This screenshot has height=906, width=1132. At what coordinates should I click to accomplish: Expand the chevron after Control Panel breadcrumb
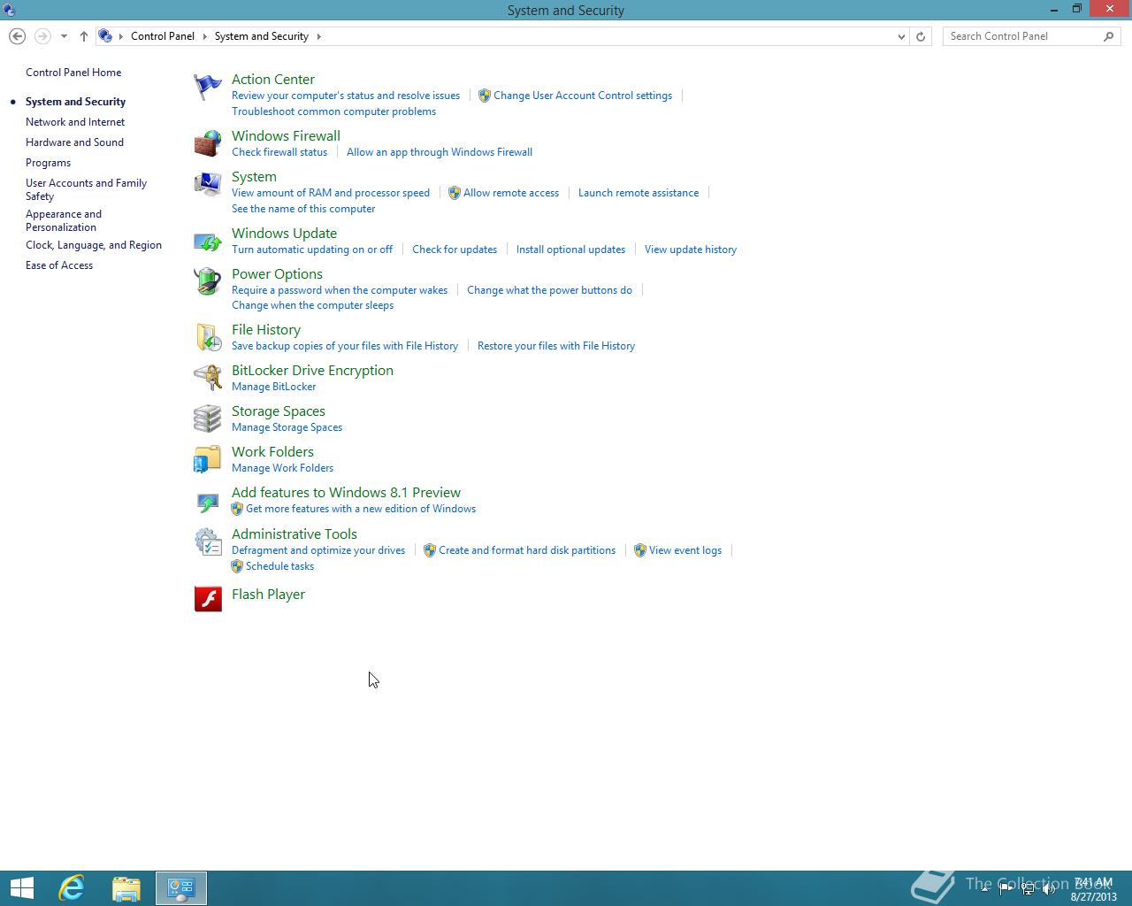[x=204, y=36]
